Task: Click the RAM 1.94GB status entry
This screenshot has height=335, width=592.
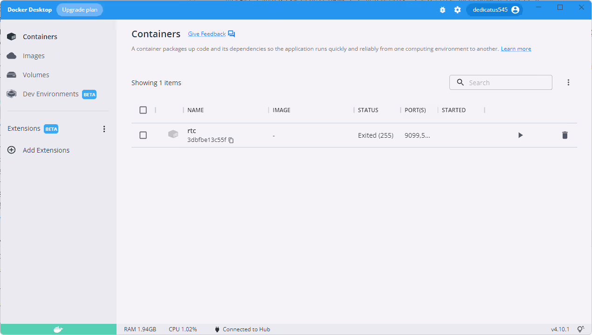Action: click(x=140, y=329)
